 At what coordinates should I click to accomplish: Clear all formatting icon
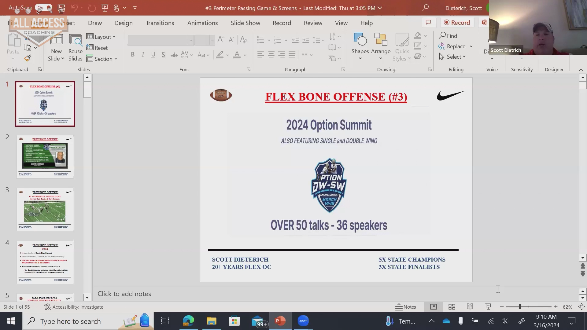coord(243,39)
